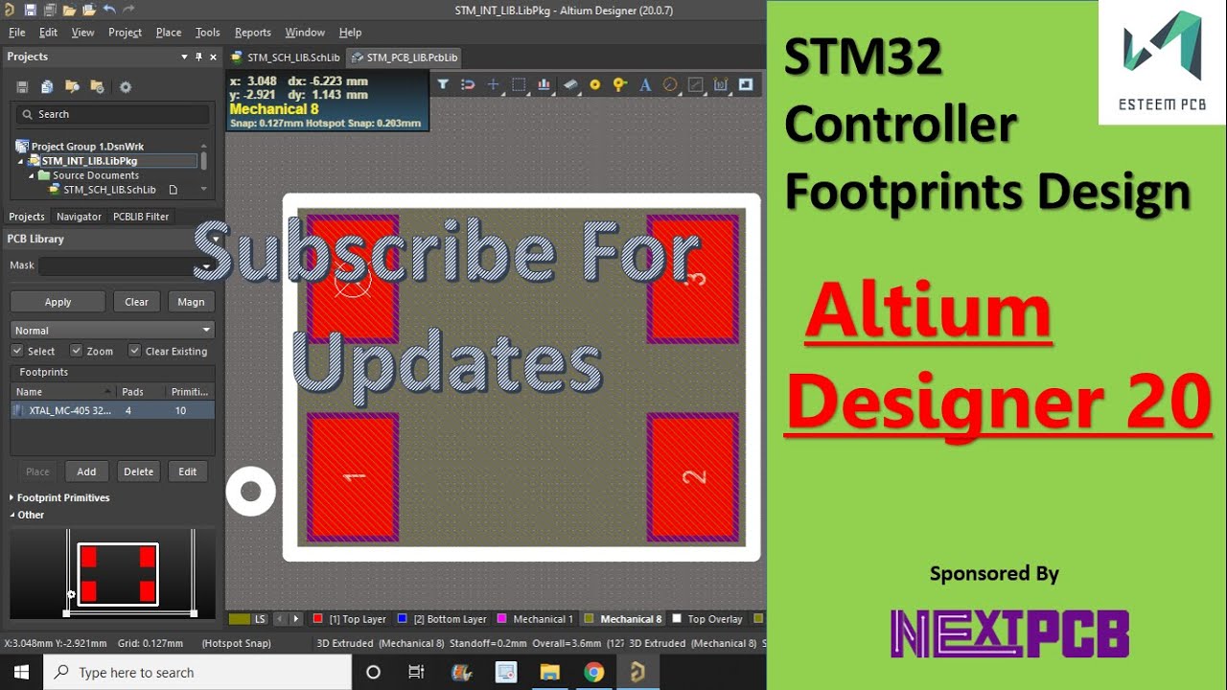Select the Place Dimension tool
This screenshot has height=690, width=1227.
(x=721, y=84)
